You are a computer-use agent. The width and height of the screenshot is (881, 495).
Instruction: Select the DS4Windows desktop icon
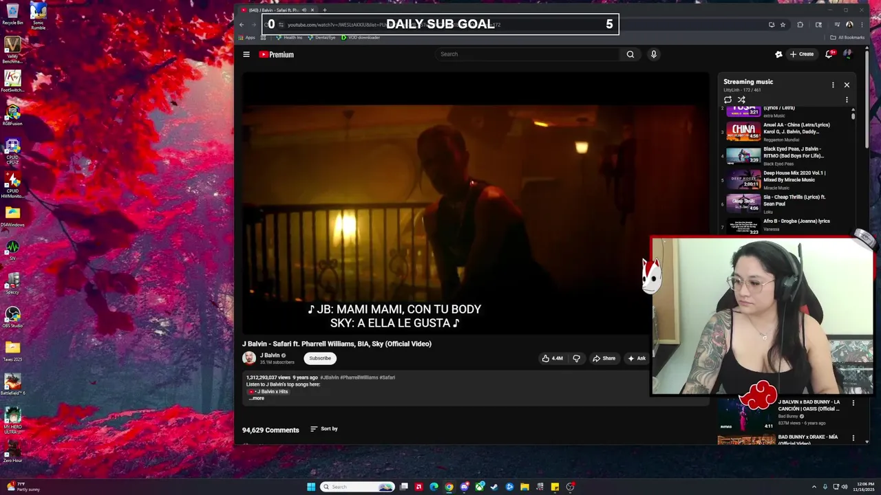12,216
